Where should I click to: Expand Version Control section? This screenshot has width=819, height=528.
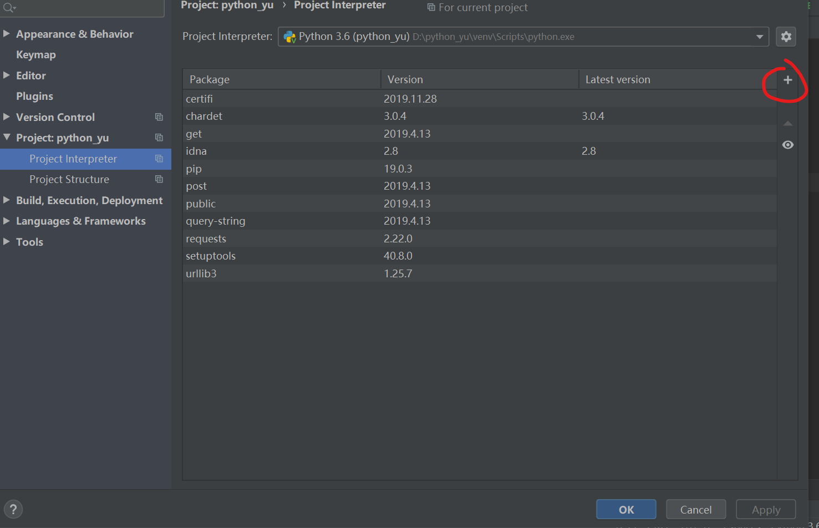click(7, 117)
